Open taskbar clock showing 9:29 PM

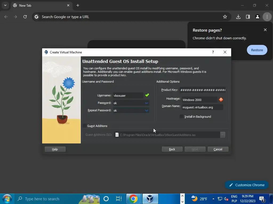[248, 199]
